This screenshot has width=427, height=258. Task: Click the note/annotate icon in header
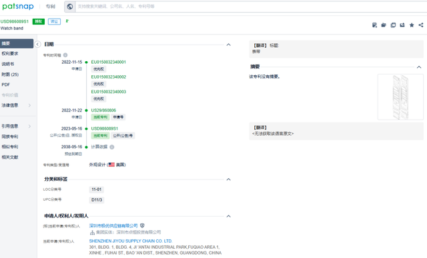click(x=374, y=25)
